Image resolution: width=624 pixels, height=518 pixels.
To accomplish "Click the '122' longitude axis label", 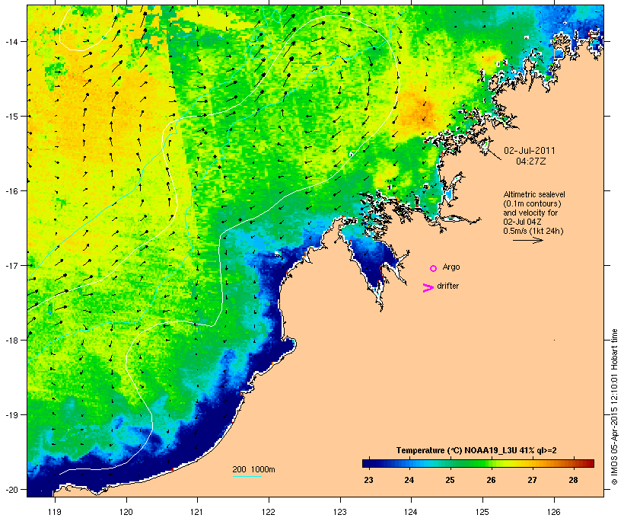I will [269, 512].
